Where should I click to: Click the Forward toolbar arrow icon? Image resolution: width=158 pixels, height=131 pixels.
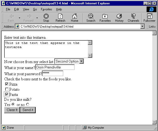(29, 16)
